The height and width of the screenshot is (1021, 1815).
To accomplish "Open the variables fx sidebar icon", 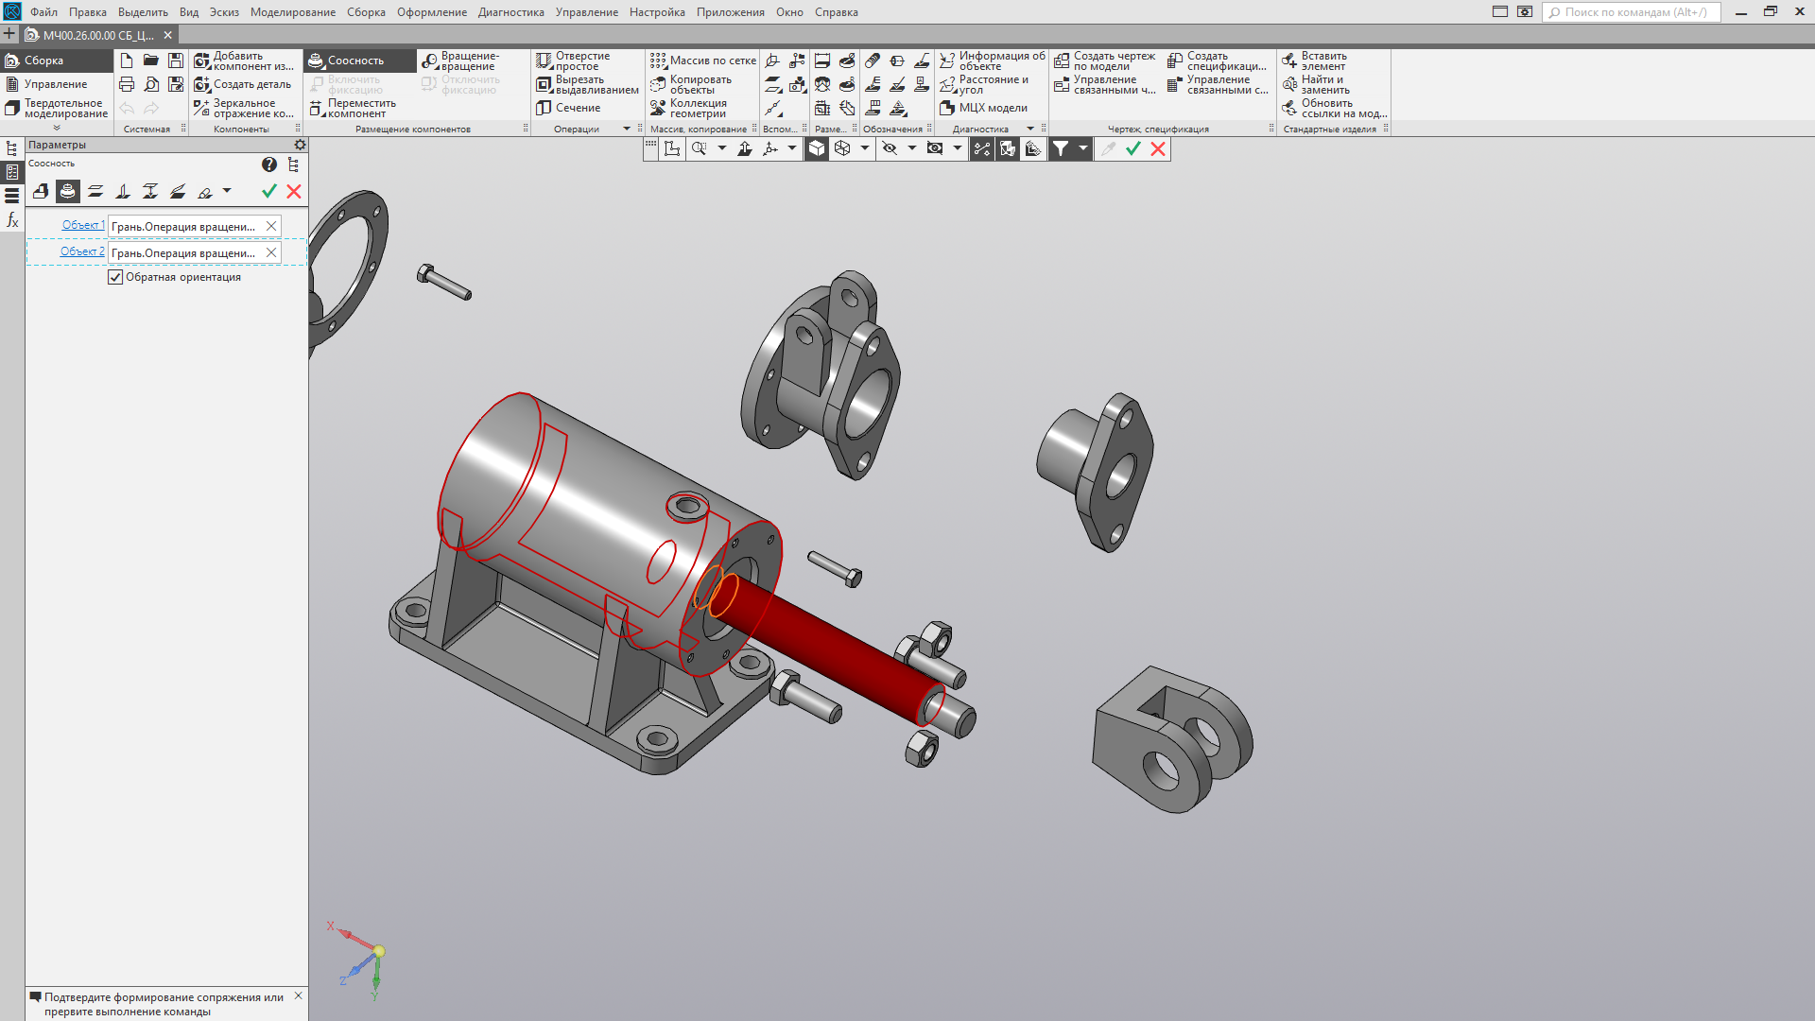I will tap(12, 220).
